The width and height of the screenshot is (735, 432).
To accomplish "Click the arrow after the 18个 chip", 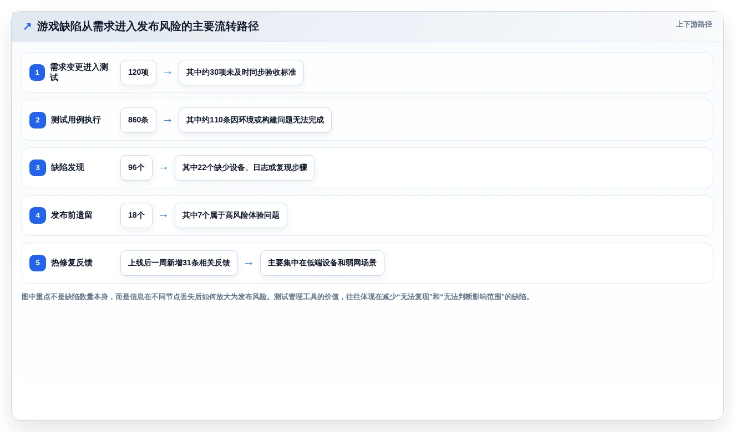I will [164, 215].
